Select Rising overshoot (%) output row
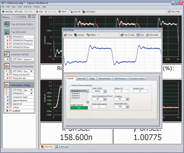The height and width of the screenshot is (153, 184). click(x=19, y=75)
